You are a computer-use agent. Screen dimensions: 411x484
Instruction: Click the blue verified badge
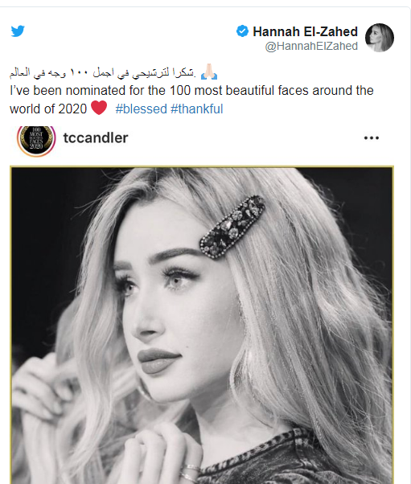coord(242,31)
